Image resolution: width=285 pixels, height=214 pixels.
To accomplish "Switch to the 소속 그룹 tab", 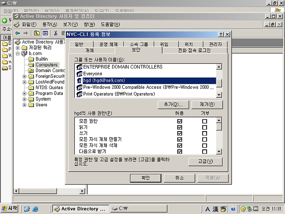I will (x=139, y=44).
